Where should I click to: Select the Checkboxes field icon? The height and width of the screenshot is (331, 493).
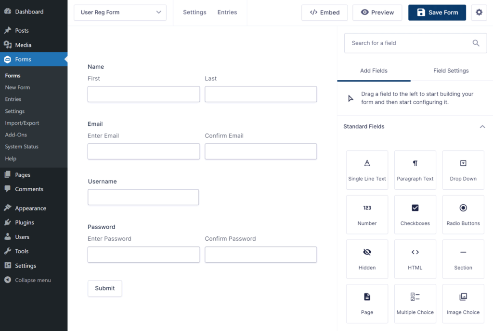[415, 214]
